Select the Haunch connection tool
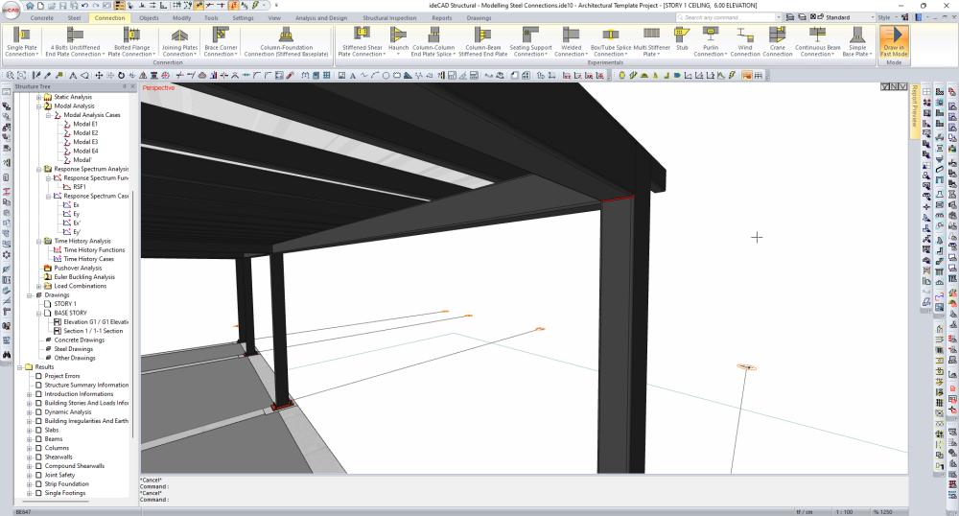This screenshot has height=516, width=959. coord(398,35)
